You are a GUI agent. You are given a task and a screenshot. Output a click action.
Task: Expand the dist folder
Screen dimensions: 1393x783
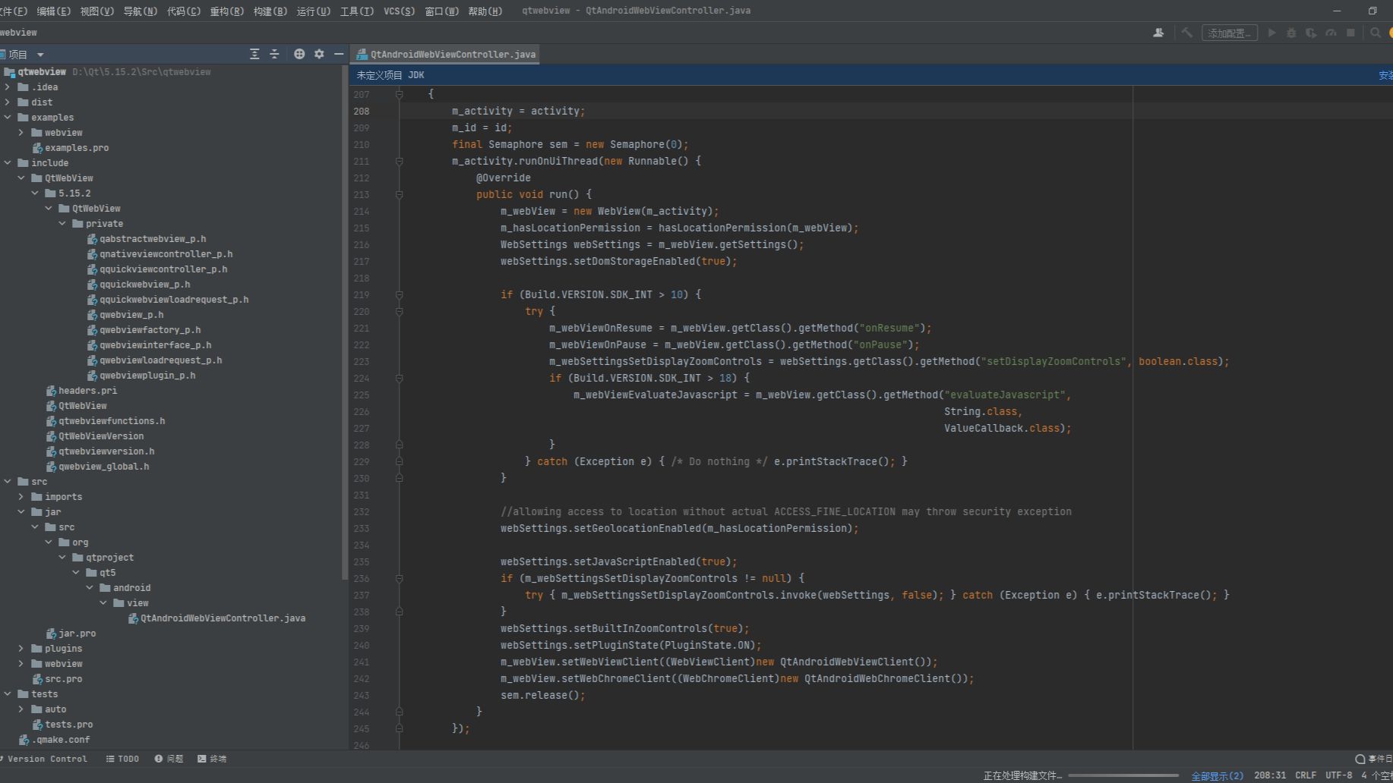(8, 102)
